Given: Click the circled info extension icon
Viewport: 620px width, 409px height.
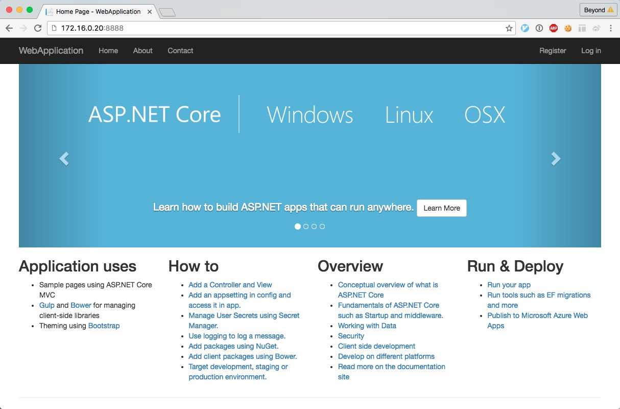Looking at the screenshot, I should 539,28.
